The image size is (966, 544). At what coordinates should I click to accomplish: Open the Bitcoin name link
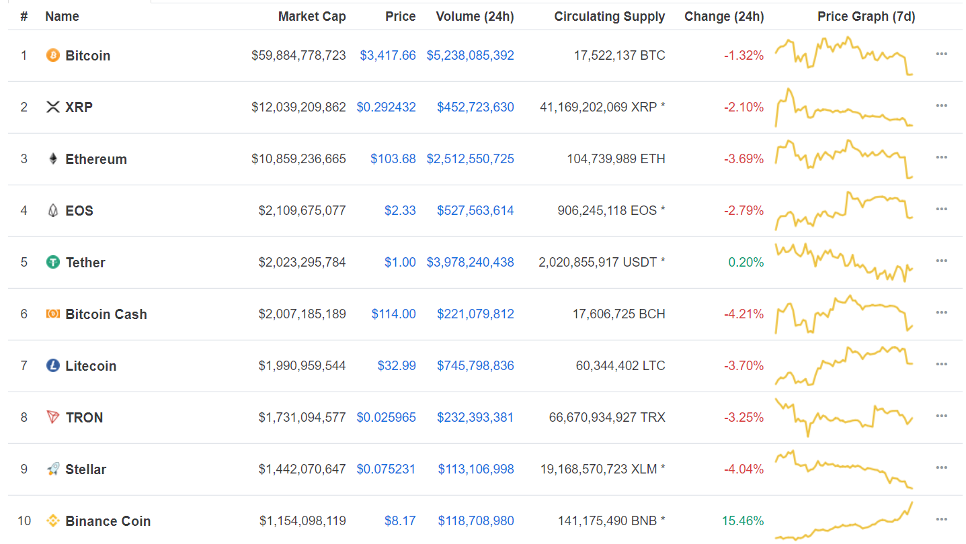pyautogui.click(x=87, y=55)
